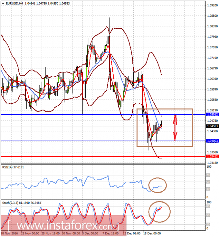
Task: Click the EURUSD,H4 chart title text
Action: 14,3
